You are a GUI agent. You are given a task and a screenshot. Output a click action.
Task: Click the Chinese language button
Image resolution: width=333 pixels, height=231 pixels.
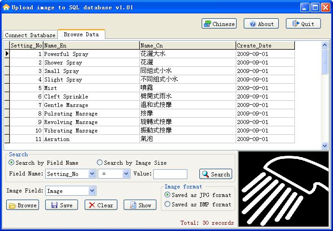tap(219, 24)
